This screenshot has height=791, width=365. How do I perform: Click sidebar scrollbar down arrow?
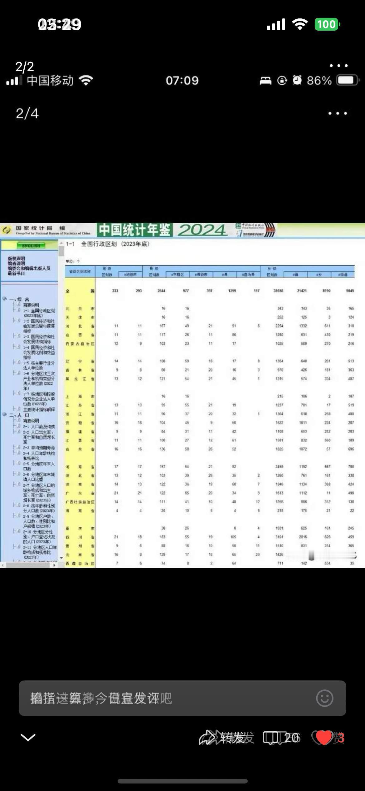coord(61,558)
